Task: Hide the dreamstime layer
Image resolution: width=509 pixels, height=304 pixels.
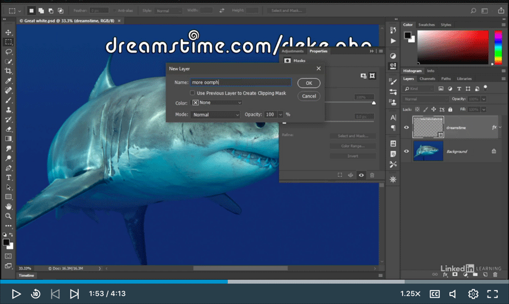Action: pos(406,127)
